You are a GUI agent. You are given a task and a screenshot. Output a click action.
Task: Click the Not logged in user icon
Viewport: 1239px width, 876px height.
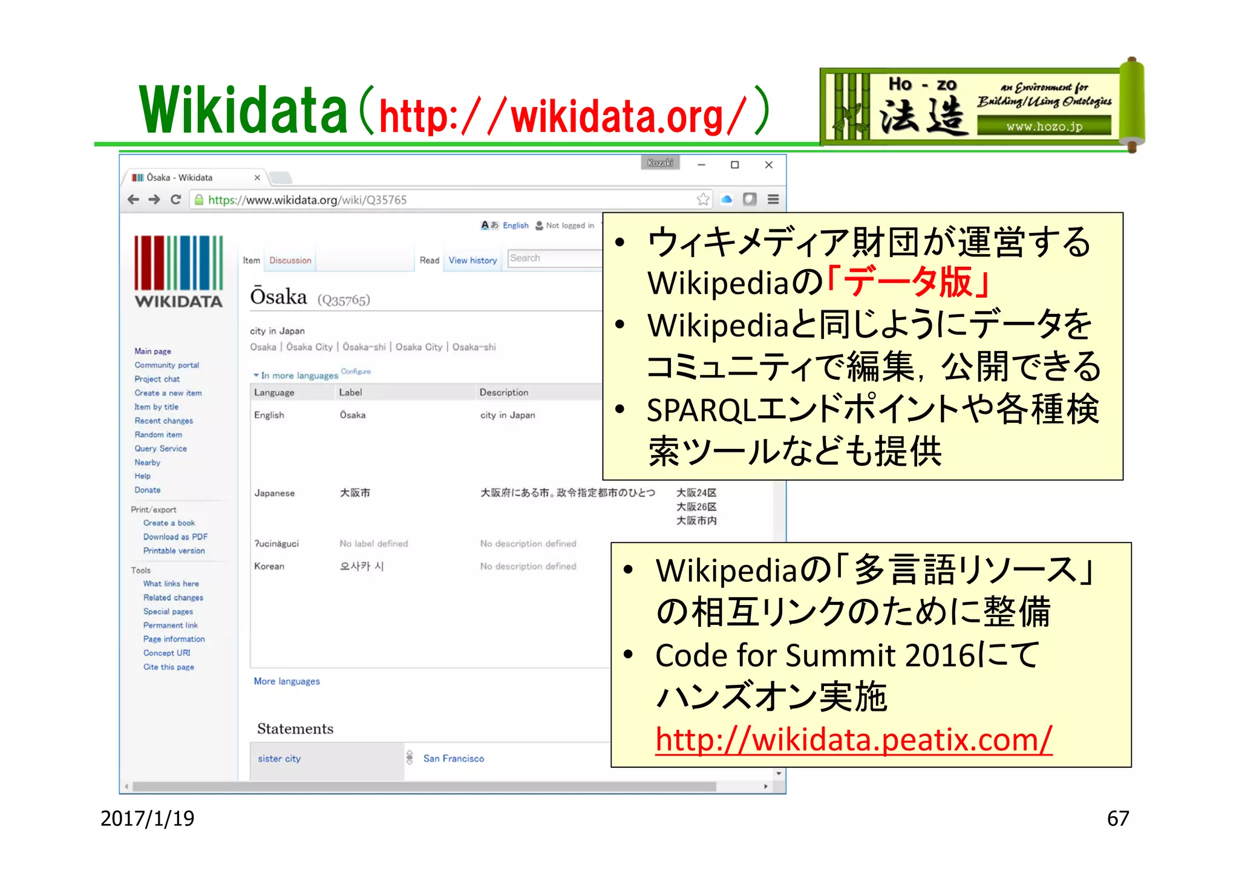(x=539, y=226)
